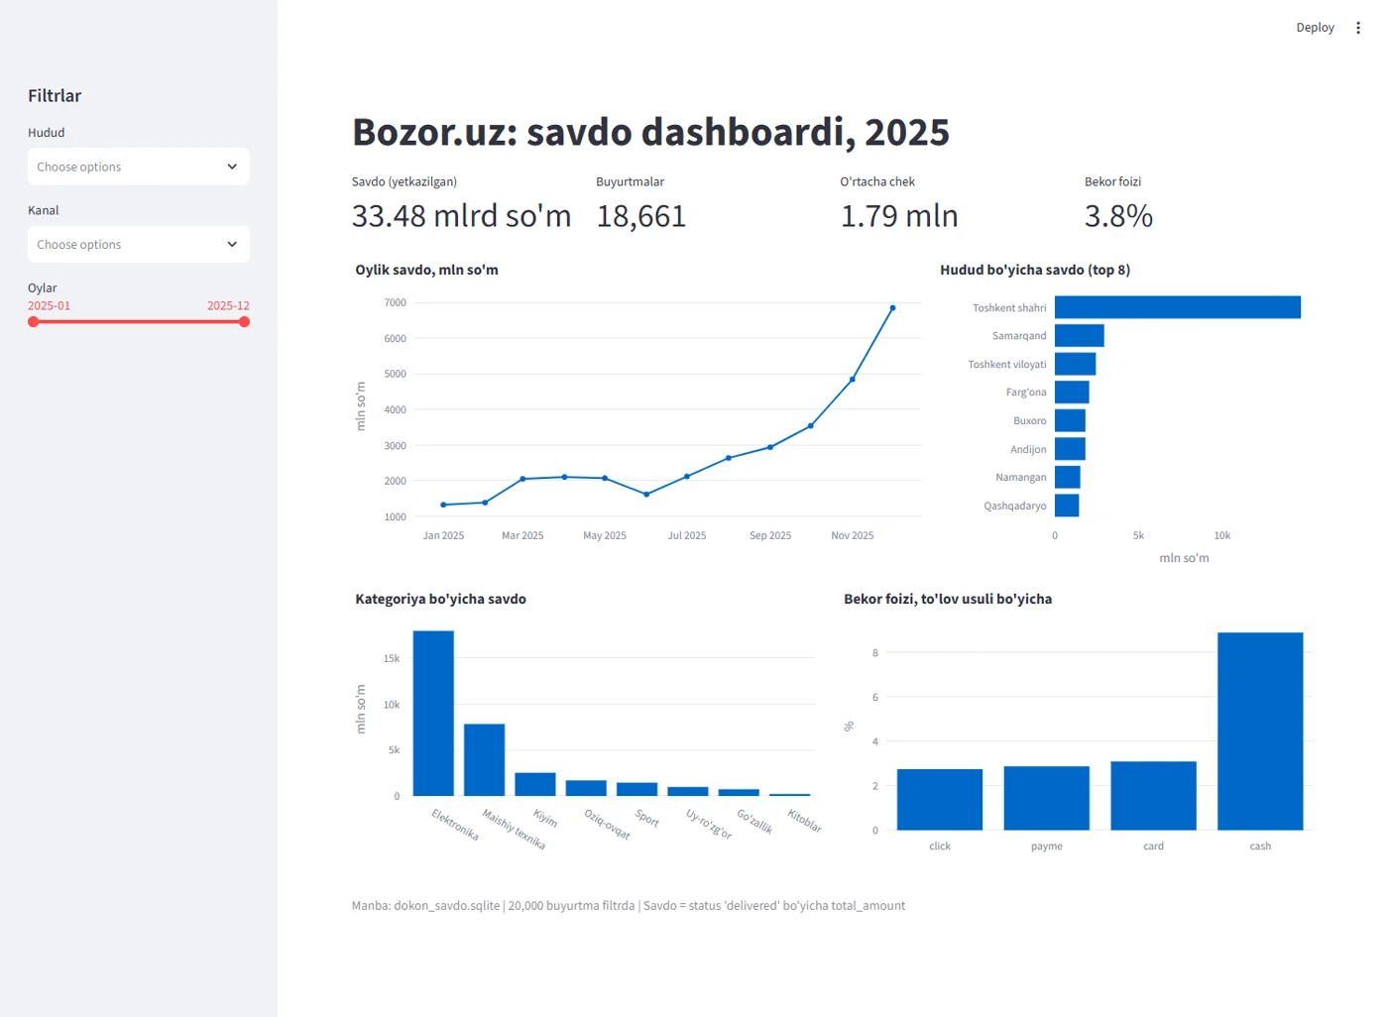The width and height of the screenshot is (1388, 1017).
Task: Click the 18,661 Buyurtmalar metric value
Action: pyautogui.click(x=640, y=216)
